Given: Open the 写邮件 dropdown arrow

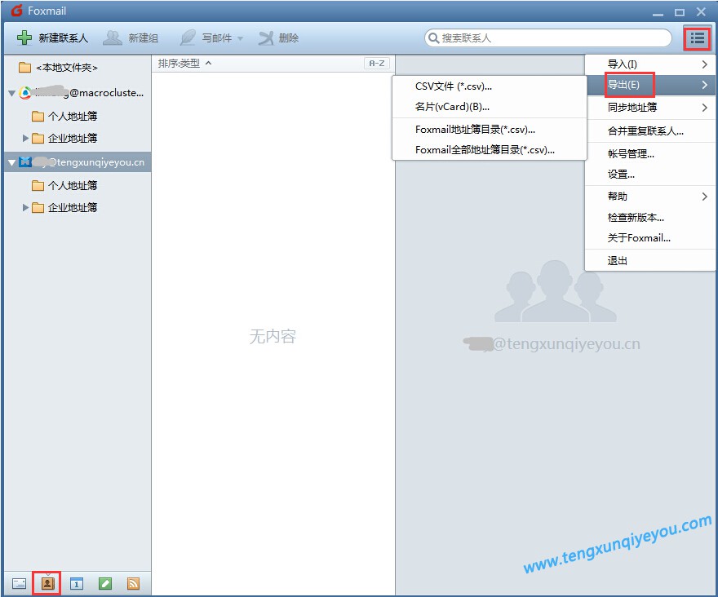Looking at the screenshot, I should (x=241, y=38).
